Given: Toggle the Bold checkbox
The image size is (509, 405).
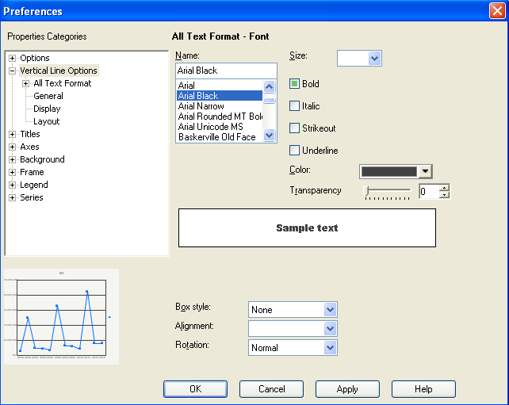Looking at the screenshot, I should click(295, 84).
